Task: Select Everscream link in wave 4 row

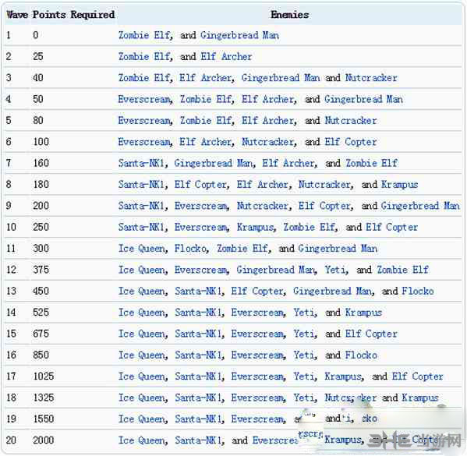Action: point(145,99)
